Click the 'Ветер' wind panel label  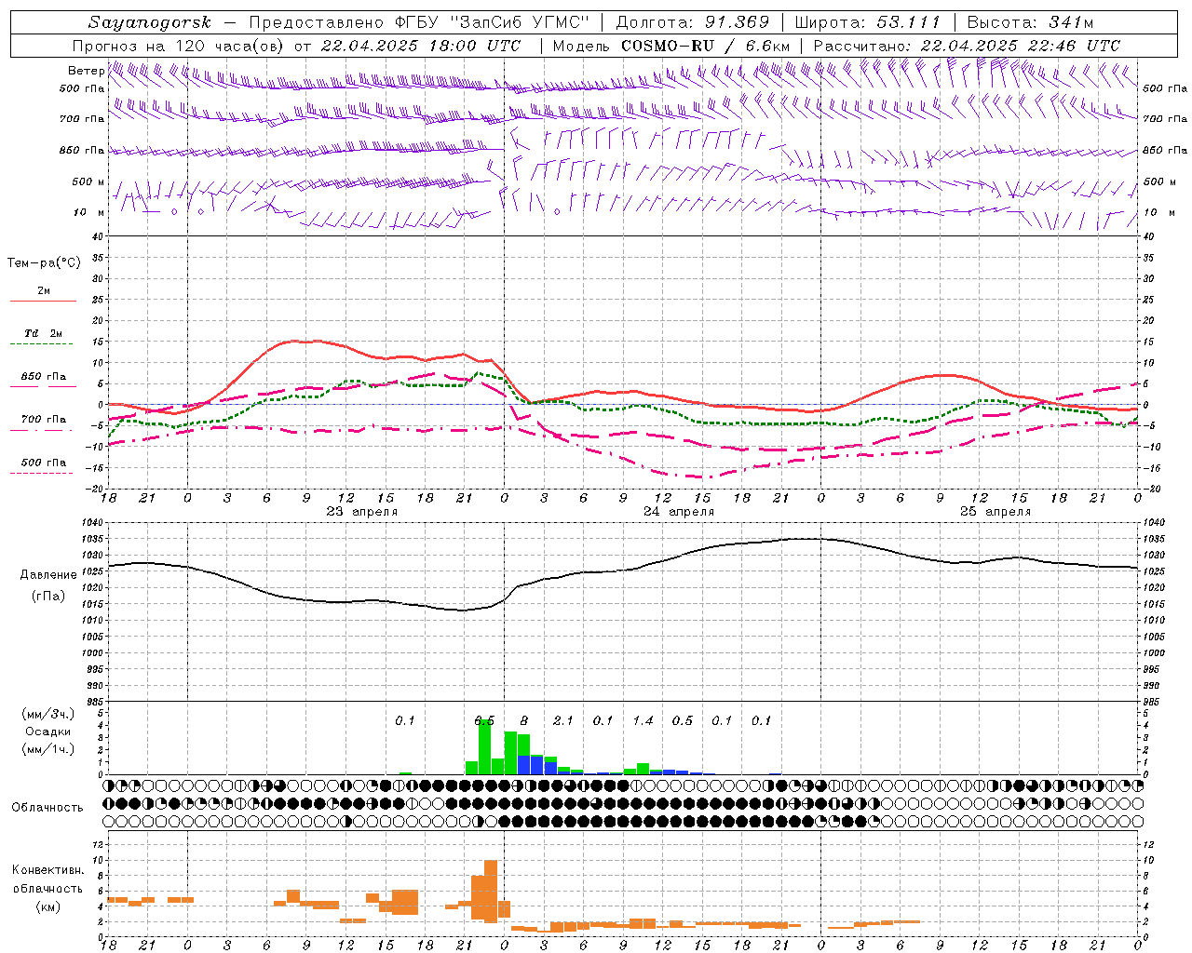point(87,71)
